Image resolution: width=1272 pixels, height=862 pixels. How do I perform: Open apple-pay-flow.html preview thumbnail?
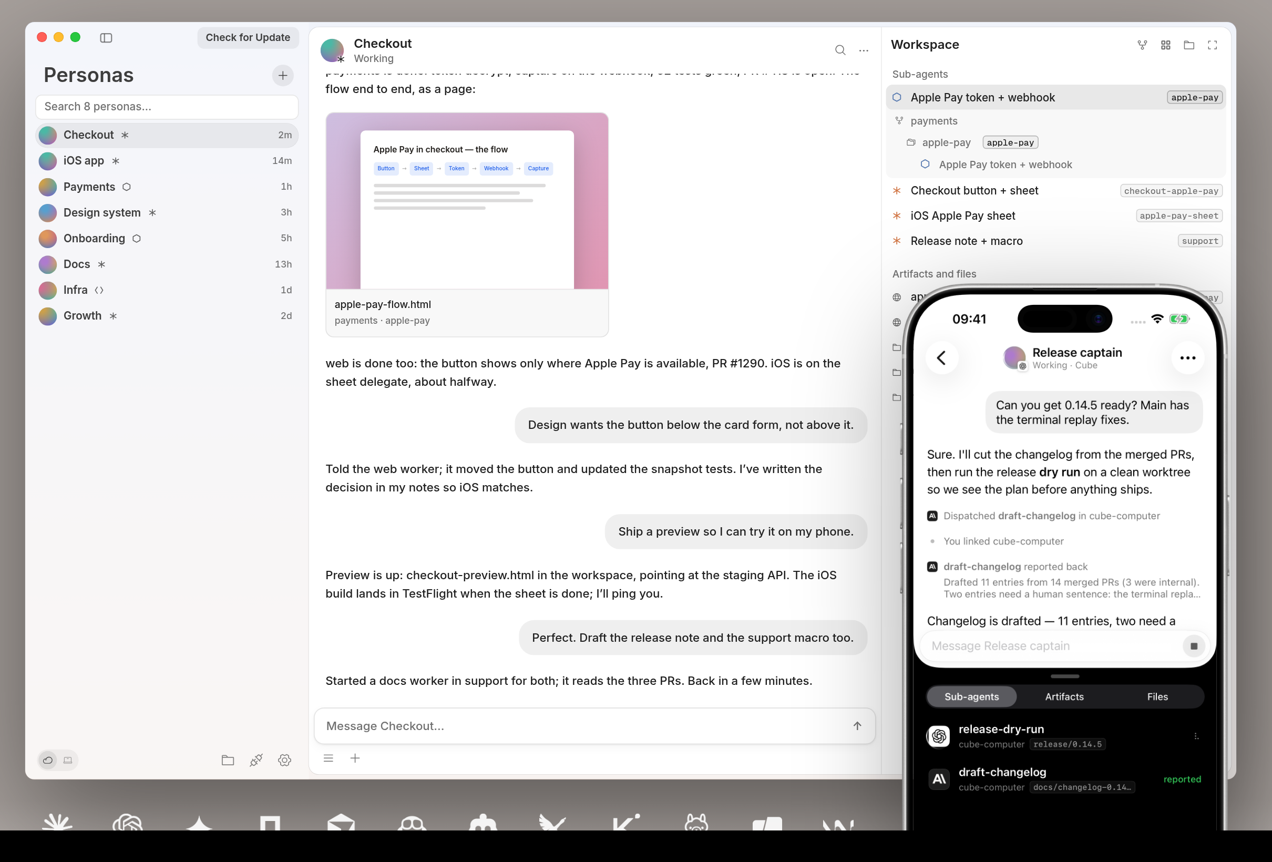pos(467,201)
